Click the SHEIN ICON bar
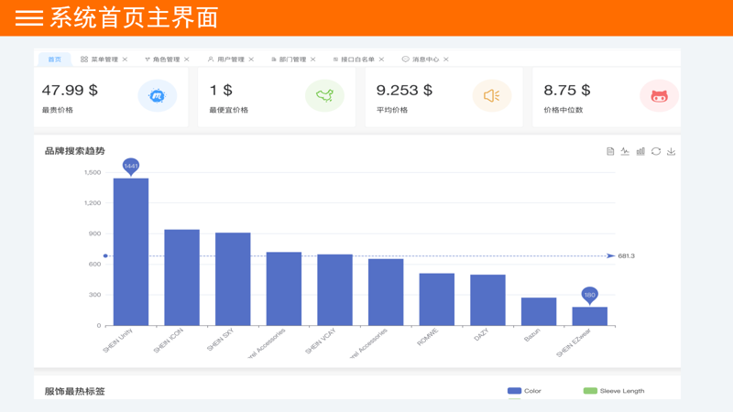The width and height of the screenshot is (733, 412). 181,277
